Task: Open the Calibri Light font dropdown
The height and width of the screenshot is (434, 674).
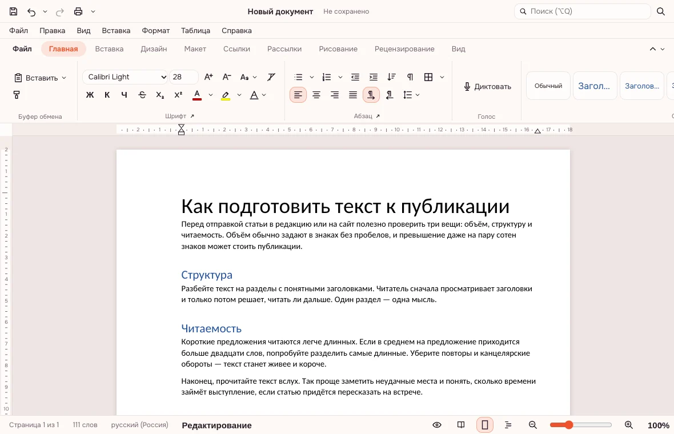Action: [x=125, y=77]
